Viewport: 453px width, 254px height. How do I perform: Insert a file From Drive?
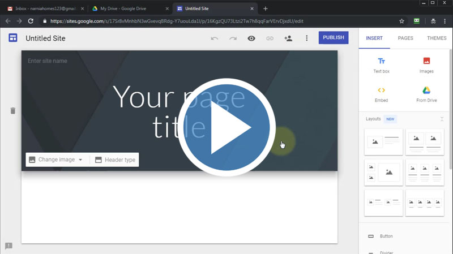[426, 94]
